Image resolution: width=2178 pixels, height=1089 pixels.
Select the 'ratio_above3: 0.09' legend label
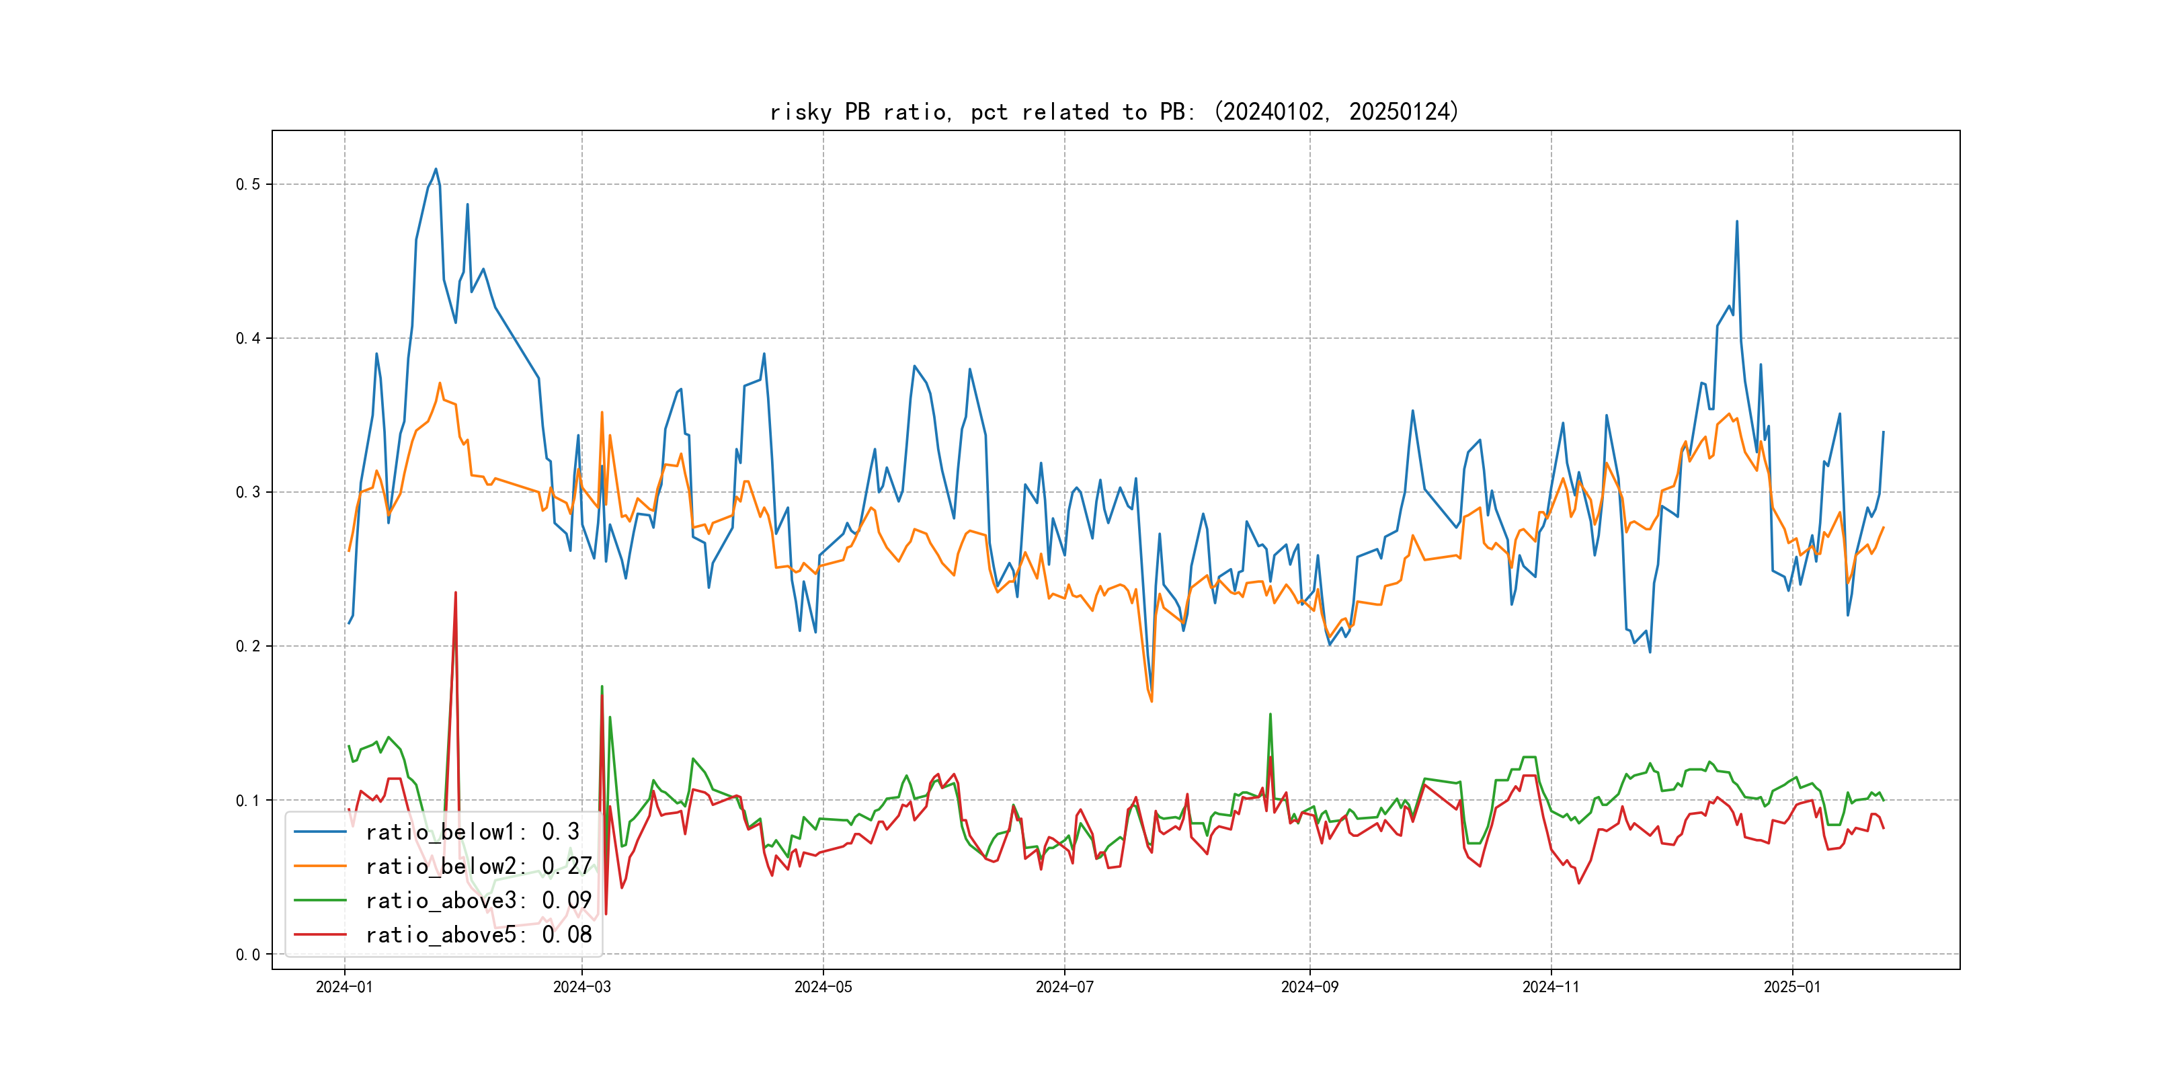(478, 901)
